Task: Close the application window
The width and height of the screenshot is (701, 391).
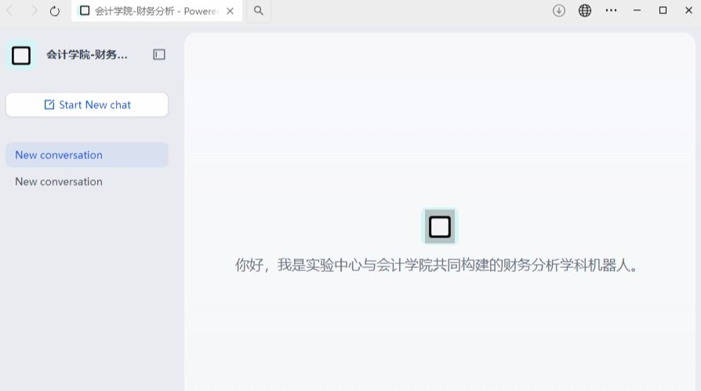Action: click(688, 11)
